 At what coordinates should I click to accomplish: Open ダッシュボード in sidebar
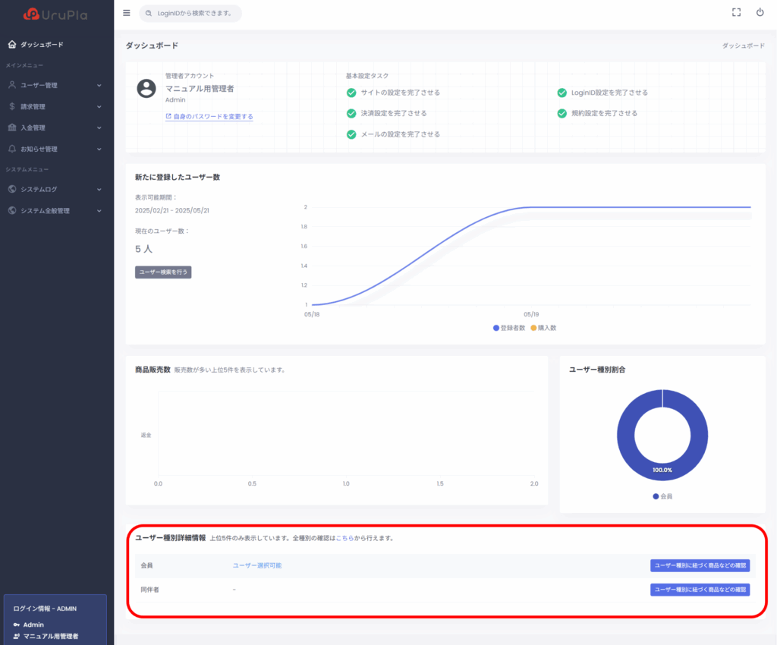pos(42,45)
